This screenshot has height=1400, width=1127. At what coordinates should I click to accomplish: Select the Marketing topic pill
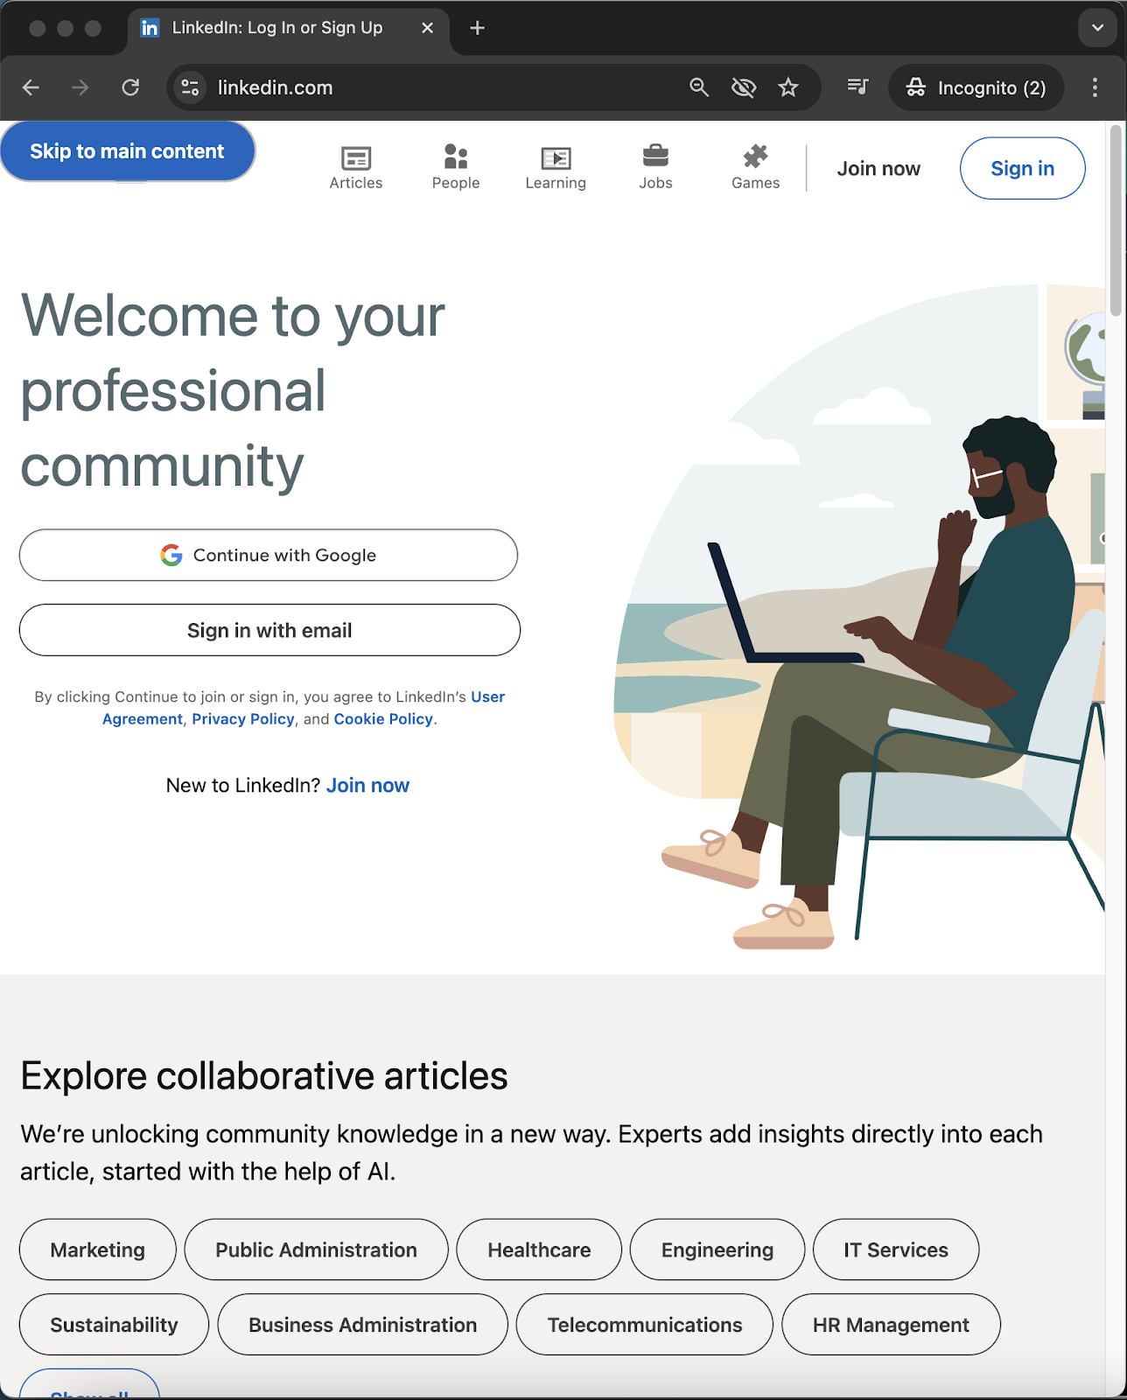click(98, 1249)
